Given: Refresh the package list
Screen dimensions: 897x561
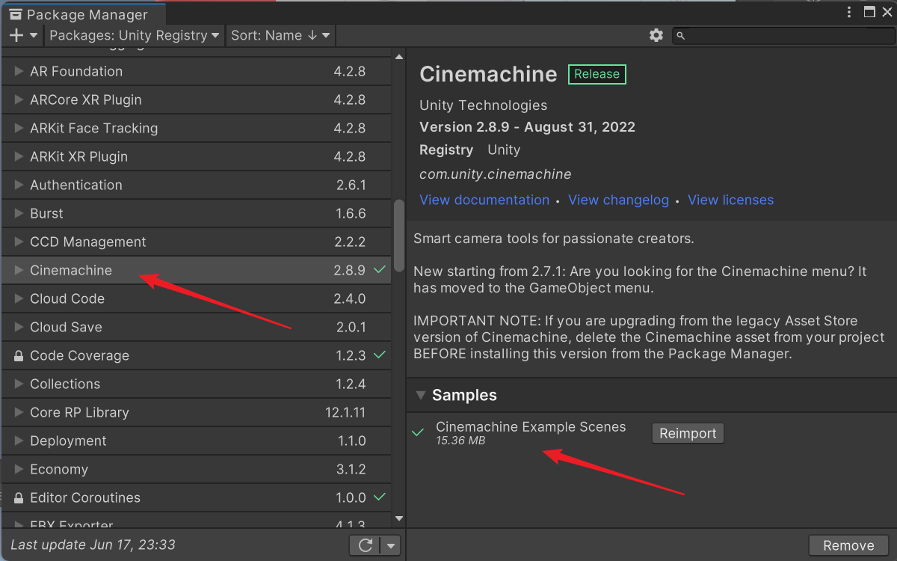Looking at the screenshot, I should click(x=366, y=545).
